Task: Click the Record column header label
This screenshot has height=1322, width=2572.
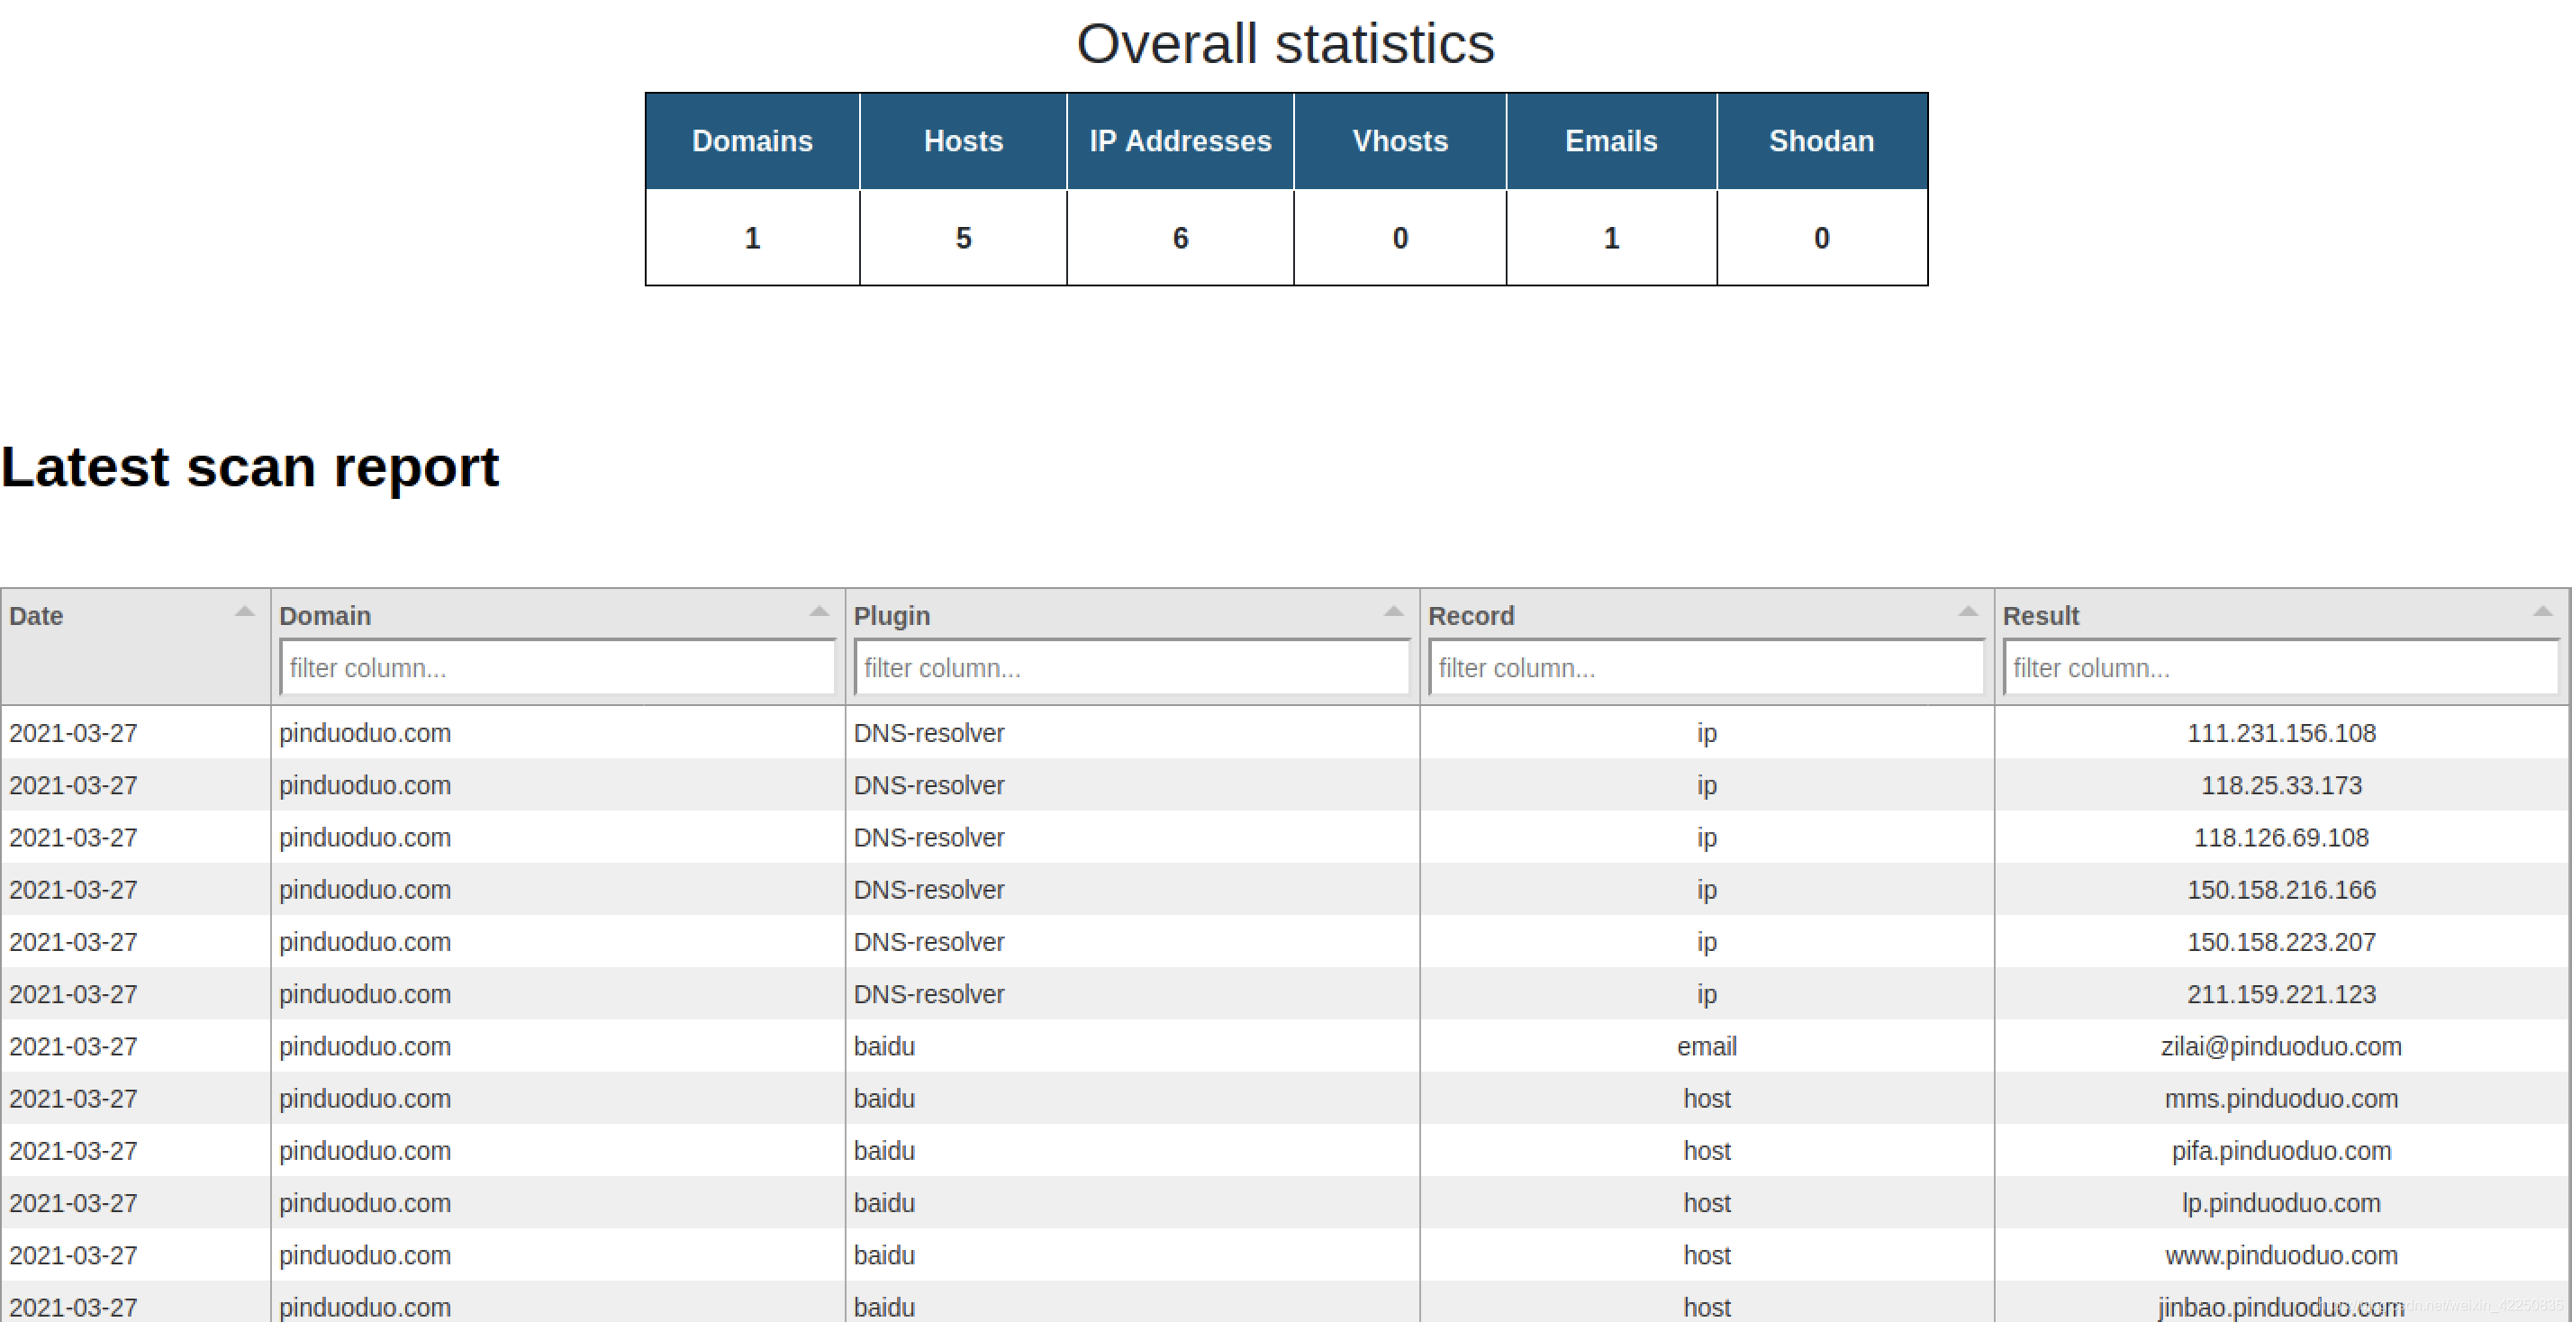Action: click(x=1472, y=615)
